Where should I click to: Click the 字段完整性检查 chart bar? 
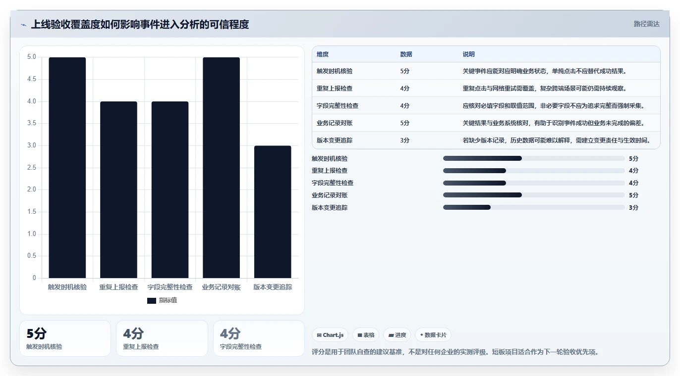pos(170,190)
